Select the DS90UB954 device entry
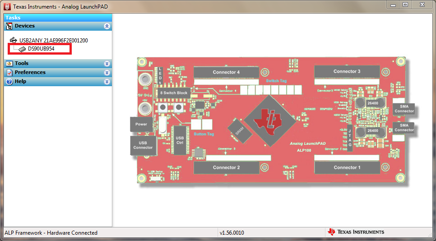The image size is (436, 241). 41,49
